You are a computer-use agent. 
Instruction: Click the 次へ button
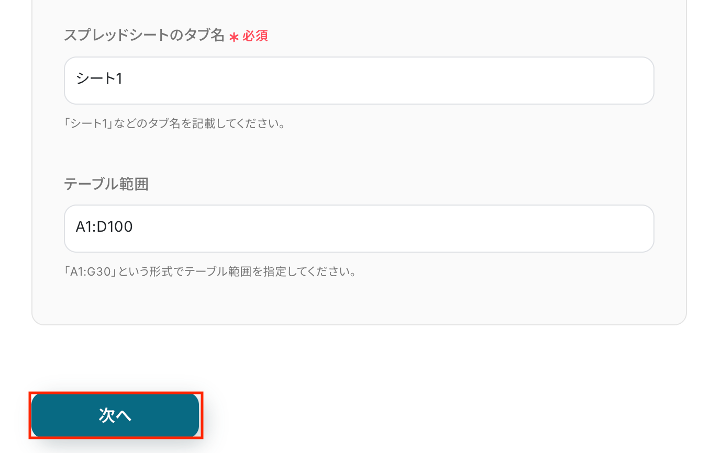coord(115,415)
